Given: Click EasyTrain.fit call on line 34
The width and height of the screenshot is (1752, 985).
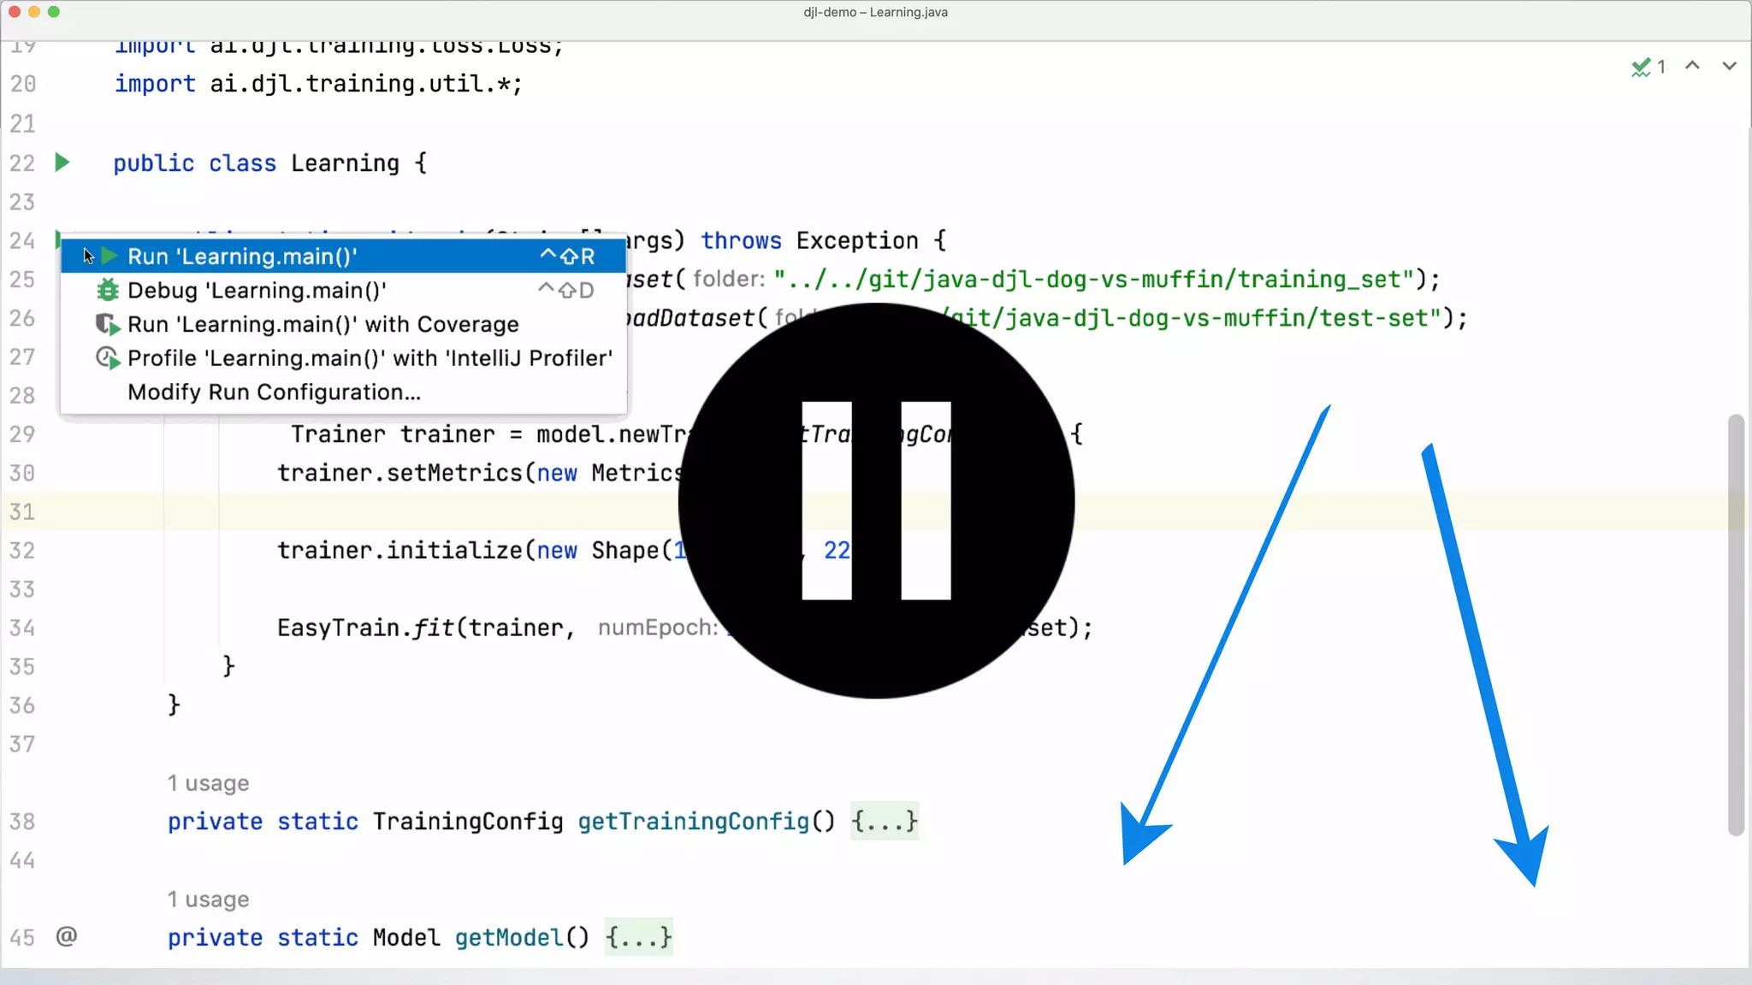Looking at the screenshot, I should click(365, 628).
